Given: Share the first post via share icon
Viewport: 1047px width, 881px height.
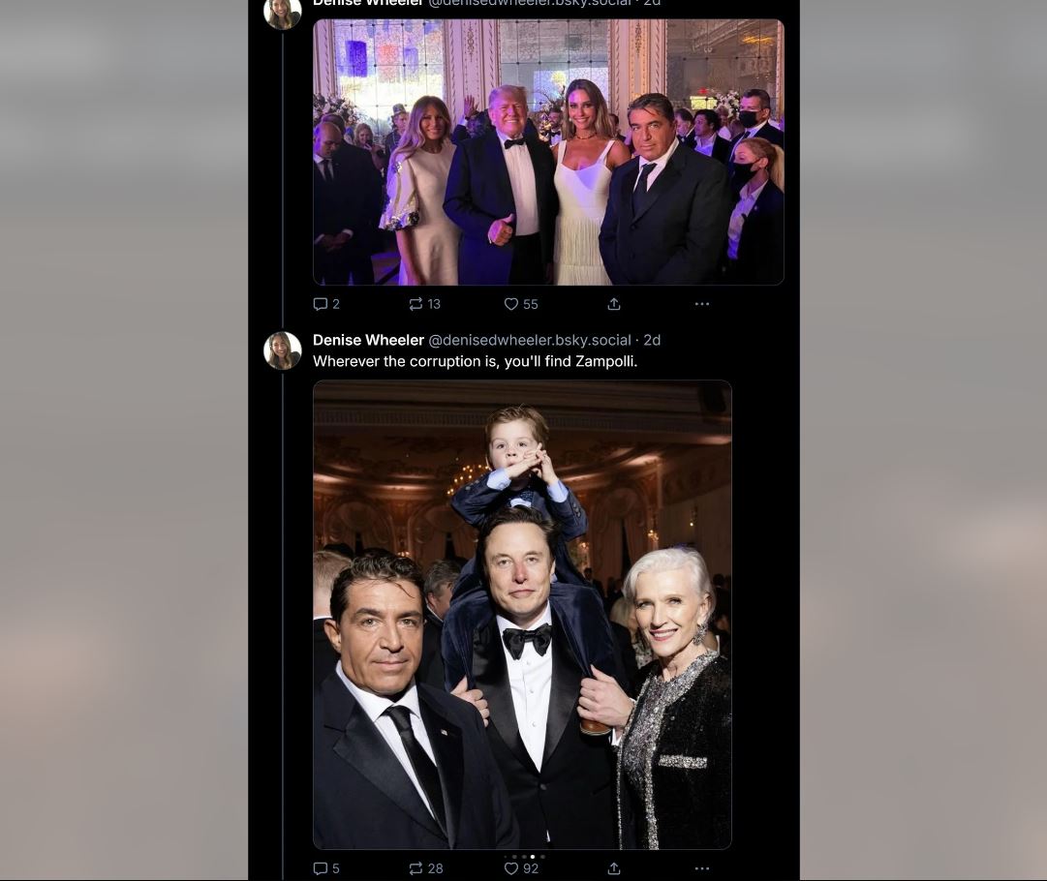Looking at the screenshot, I should pos(614,304).
